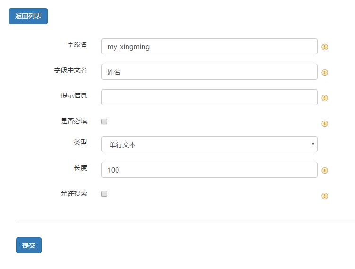This screenshot has height=269, width=355.
Task: Click the 类型 label text
Action: 80,143
